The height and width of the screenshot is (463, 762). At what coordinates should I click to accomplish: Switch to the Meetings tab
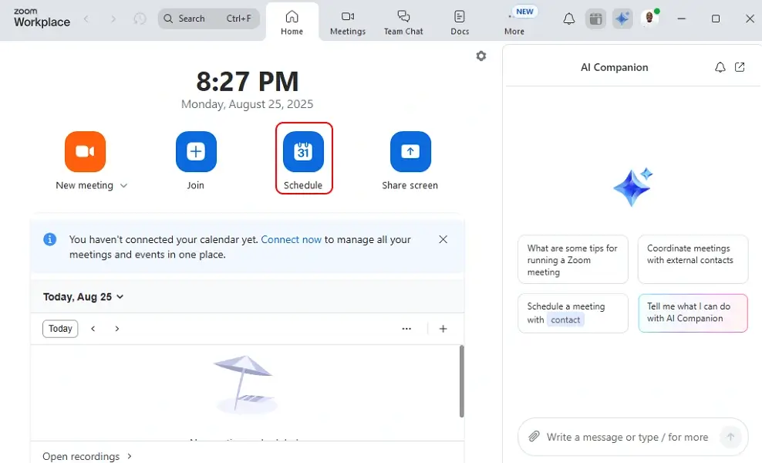(348, 22)
